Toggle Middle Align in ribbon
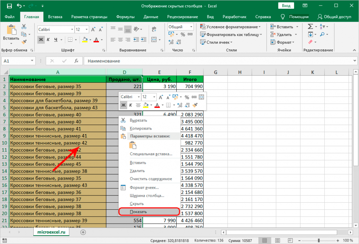 pyautogui.click(x=121, y=29)
